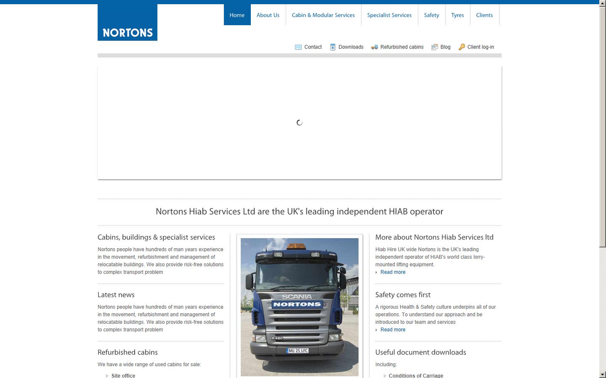Click the Contact envelope icon
Viewport: 606px width, 378px height.
(x=298, y=47)
